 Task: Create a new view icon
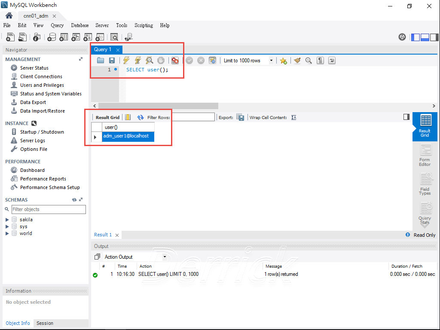tap(76, 37)
